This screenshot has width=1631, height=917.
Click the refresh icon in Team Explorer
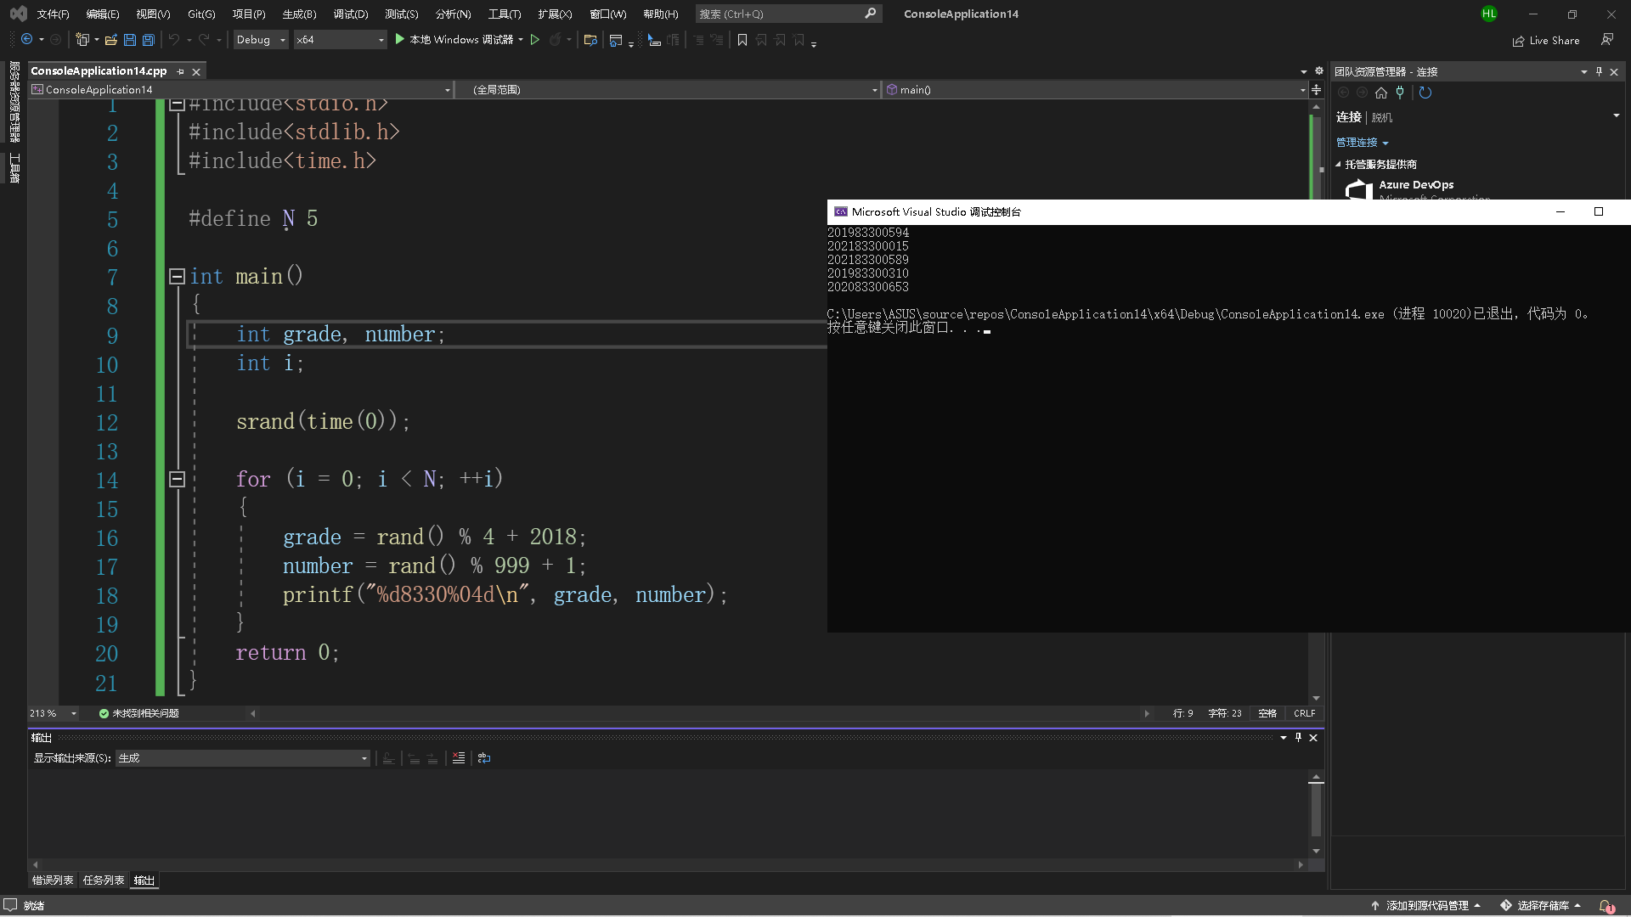pos(1425,93)
